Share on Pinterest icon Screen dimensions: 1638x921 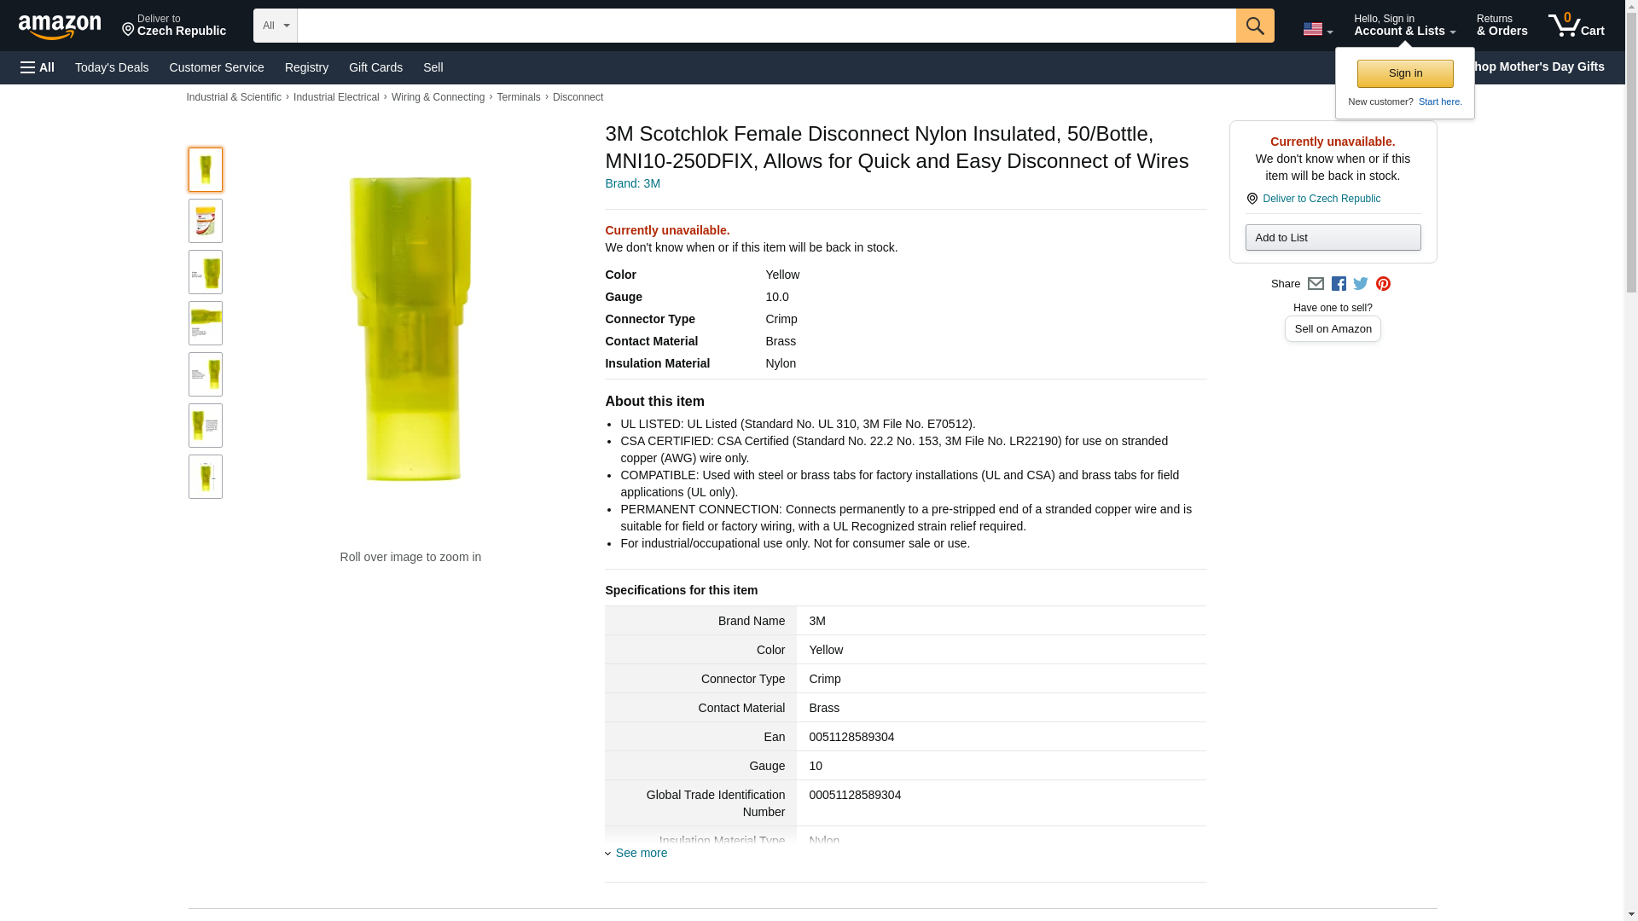pos(1383,284)
